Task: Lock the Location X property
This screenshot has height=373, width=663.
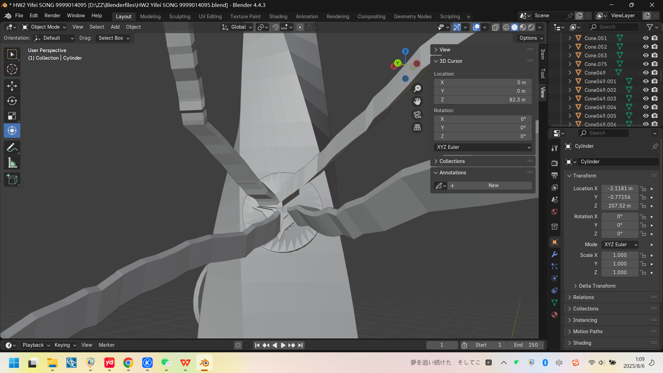Action: [643, 189]
